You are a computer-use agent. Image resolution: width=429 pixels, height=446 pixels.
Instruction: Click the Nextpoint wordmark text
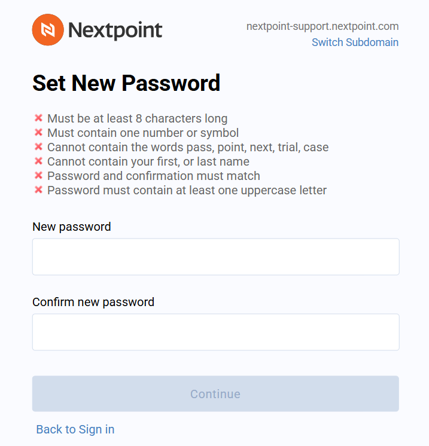coord(115,30)
